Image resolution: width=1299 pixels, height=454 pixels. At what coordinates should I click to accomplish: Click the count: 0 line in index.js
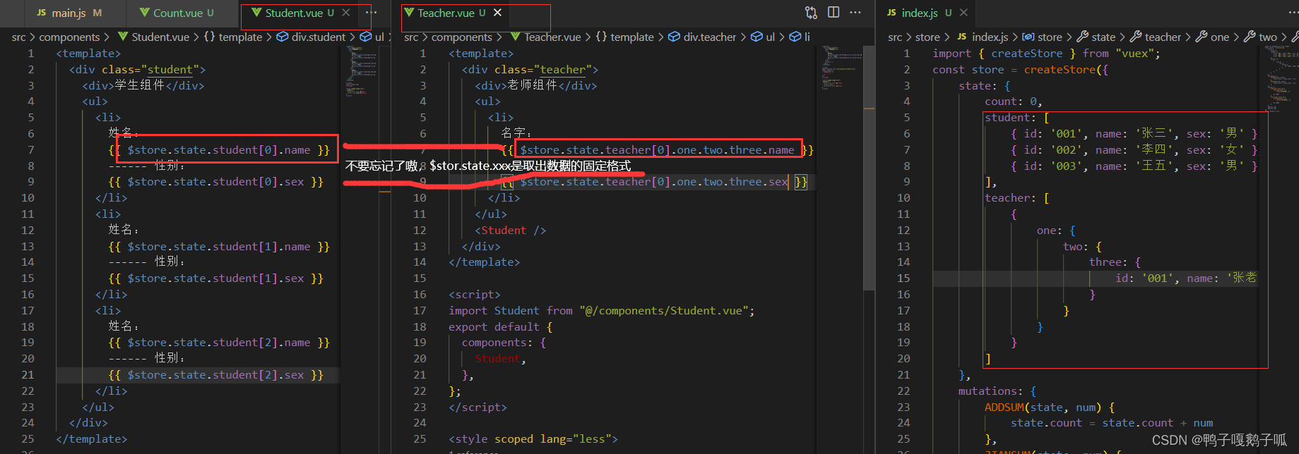(x=1013, y=102)
